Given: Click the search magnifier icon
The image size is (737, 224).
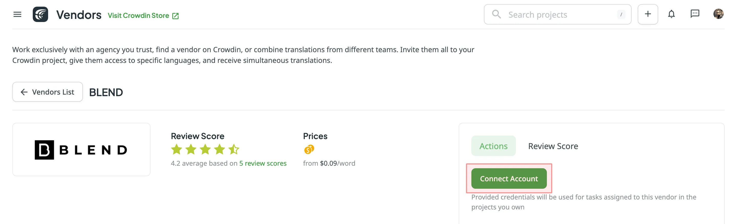Looking at the screenshot, I should pos(496,14).
